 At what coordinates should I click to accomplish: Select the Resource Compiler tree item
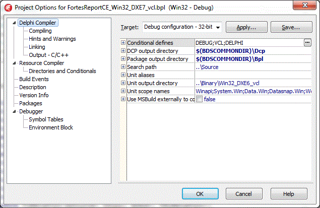[x=42, y=63]
